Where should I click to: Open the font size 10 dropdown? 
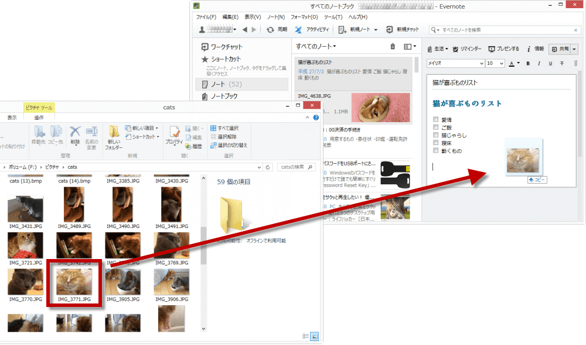[x=502, y=63]
